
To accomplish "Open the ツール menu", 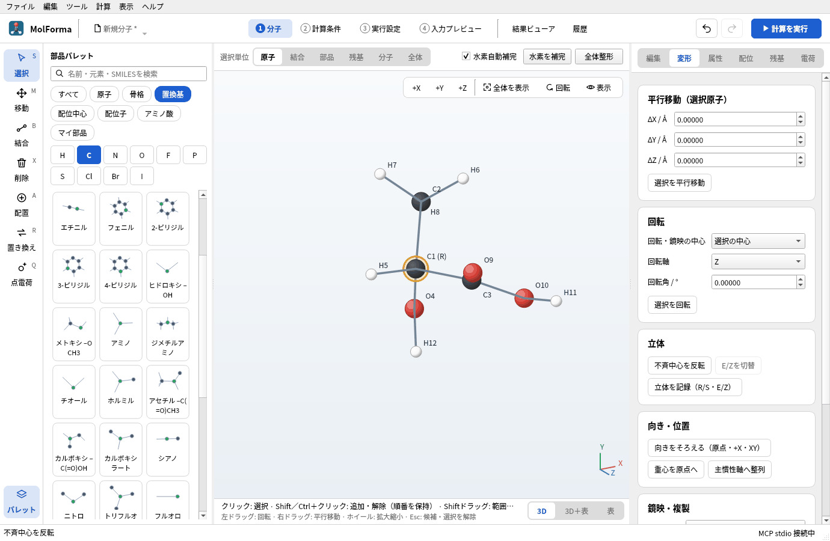I will [x=77, y=7].
